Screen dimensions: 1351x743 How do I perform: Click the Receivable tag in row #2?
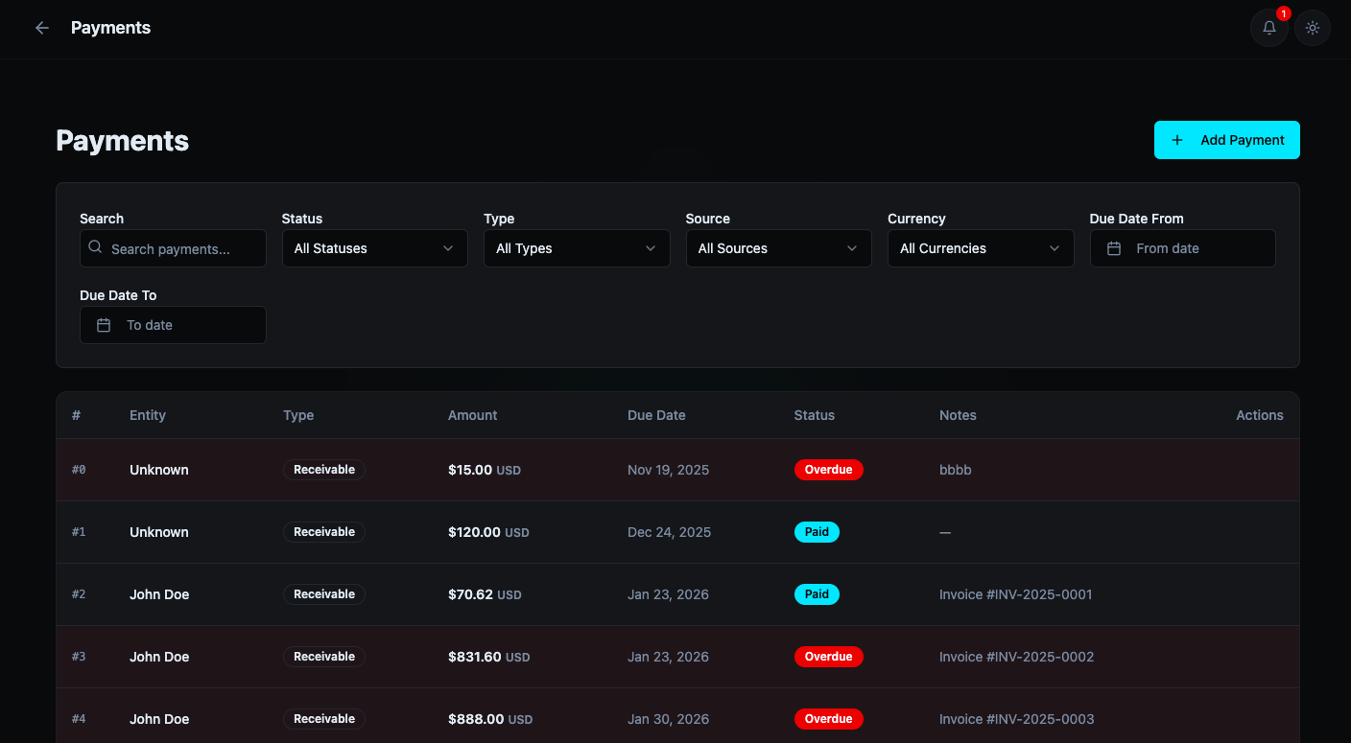pyautogui.click(x=324, y=594)
